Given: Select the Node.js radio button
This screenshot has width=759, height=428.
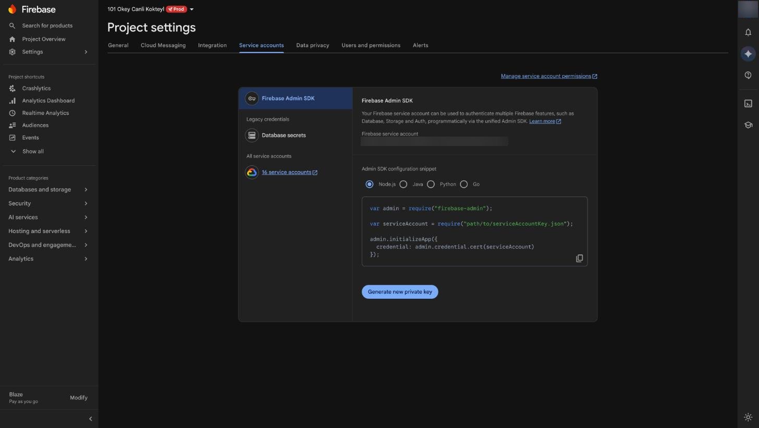Looking at the screenshot, I should click(x=370, y=184).
